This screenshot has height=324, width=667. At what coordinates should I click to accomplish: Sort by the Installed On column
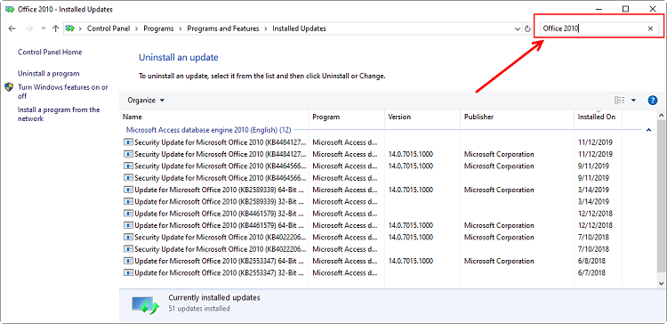pos(597,117)
